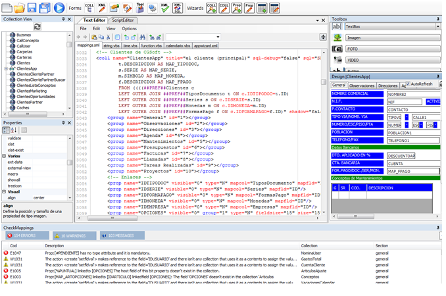
Task: Save all with the double floppy icon
Action: (45, 8)
